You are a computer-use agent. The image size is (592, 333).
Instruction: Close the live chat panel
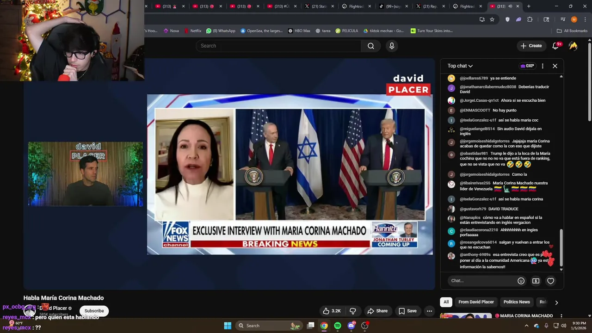click(555, 66)
